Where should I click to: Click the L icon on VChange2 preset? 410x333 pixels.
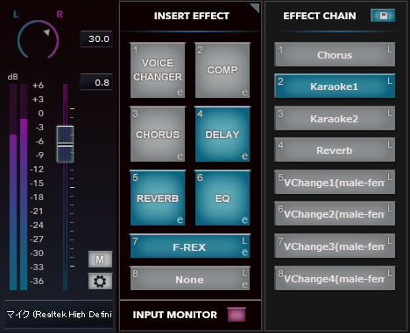(390, 208)
